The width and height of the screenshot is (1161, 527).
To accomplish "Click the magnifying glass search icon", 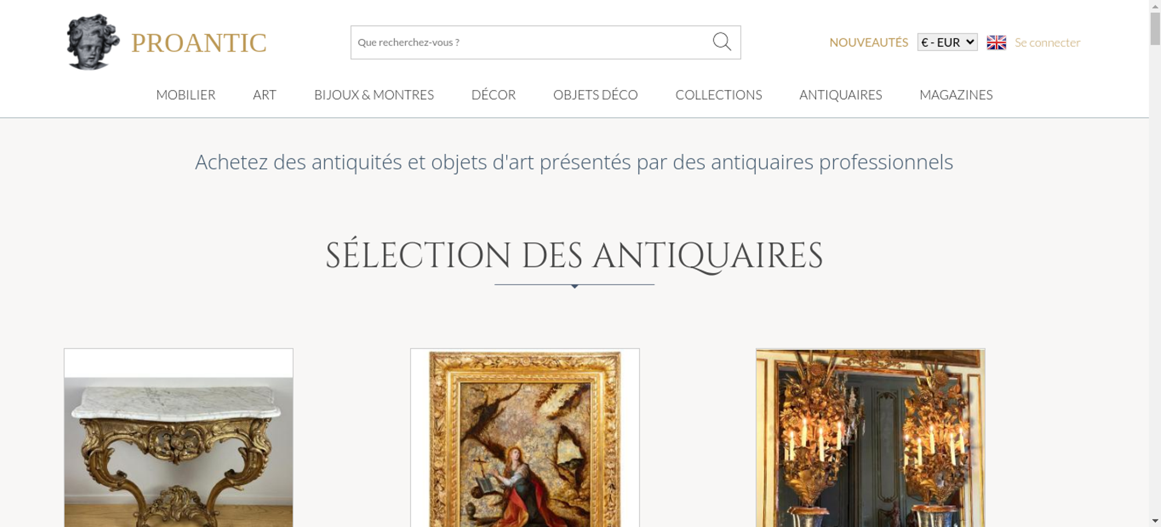I will pyautogui.click(x=722, y=42).
